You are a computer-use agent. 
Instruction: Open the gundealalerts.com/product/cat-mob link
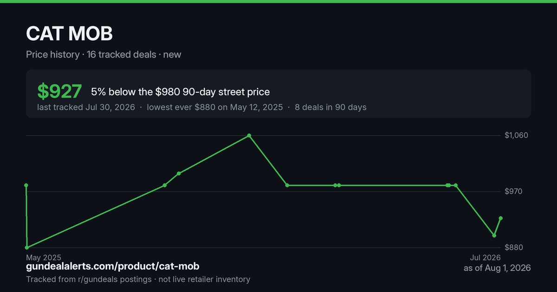[x=113, y=267]
